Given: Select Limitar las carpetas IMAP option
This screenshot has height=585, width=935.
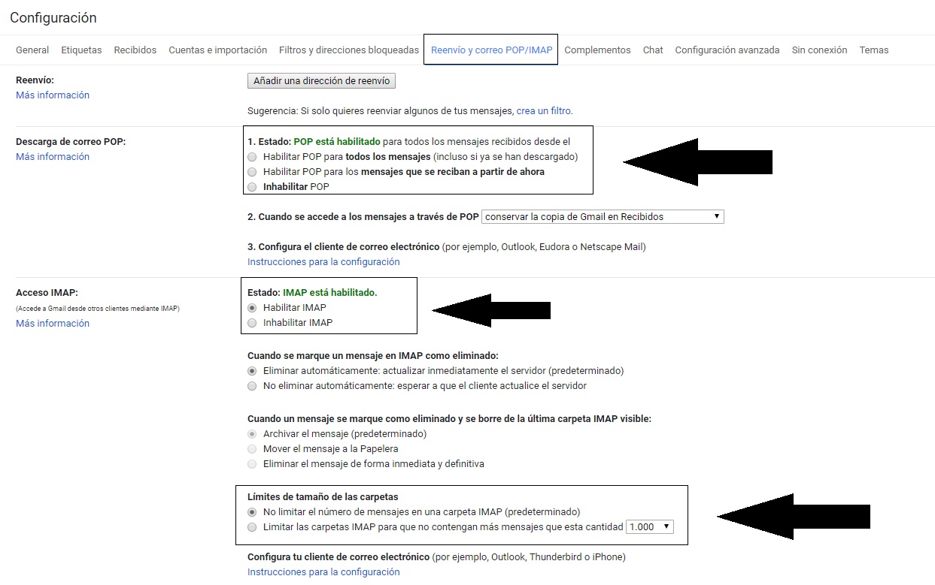Looking at the screenshot, I should [x=252, y=527].
